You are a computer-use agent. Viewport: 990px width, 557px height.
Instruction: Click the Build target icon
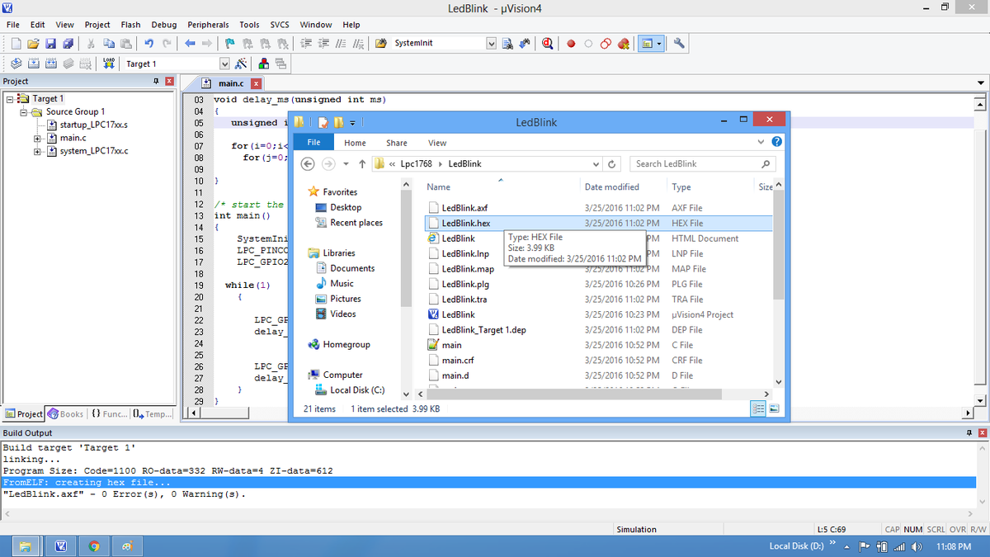pyautogui.click(x=34, y=64)
